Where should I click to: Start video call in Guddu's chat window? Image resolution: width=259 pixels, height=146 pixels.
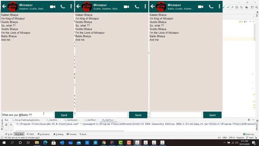pyautogui.click(x=126, y=6)
